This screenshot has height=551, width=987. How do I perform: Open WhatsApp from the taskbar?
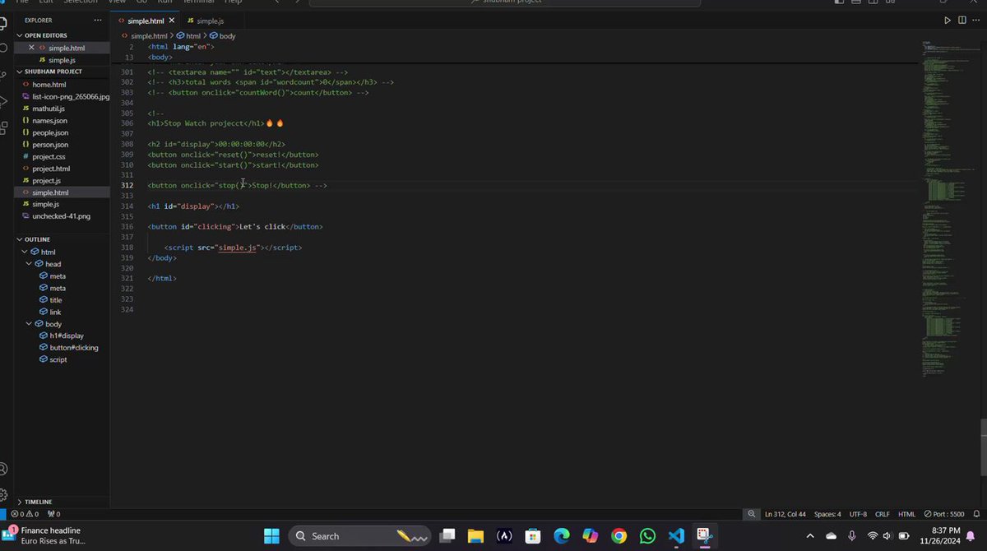pyautogui.click(x=648, y=536)
